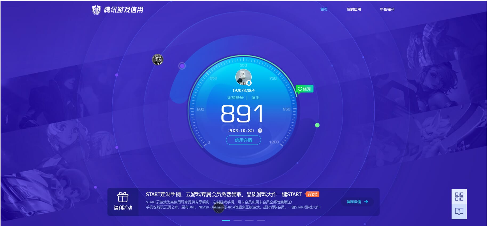
Task: Click the credit score 891
Action: click(x=242, y=114)
